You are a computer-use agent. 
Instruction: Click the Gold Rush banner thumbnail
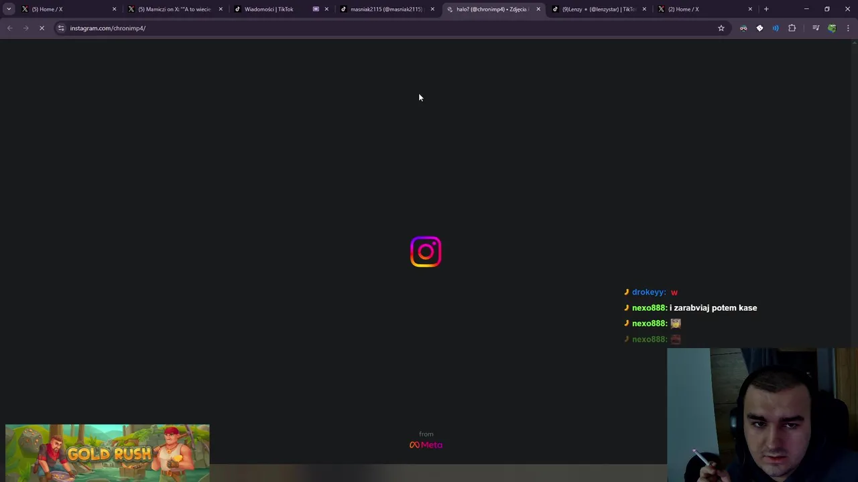coord(107,453)
